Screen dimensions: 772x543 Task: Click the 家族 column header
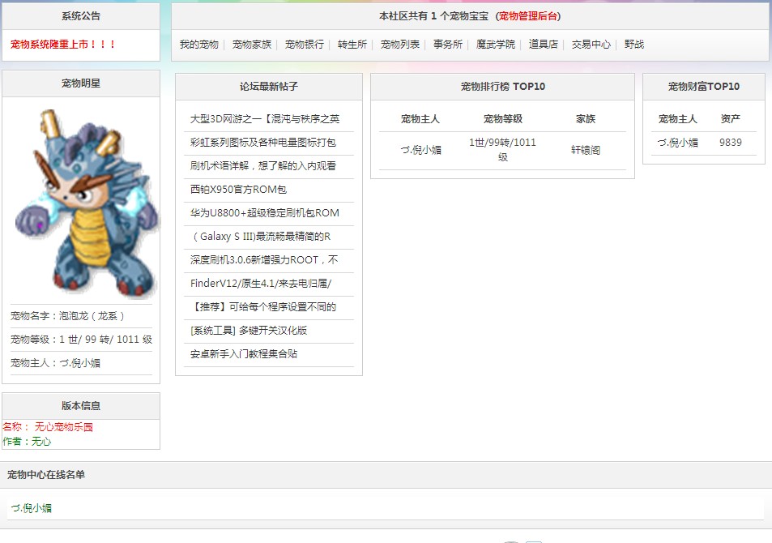pos(586,119)
